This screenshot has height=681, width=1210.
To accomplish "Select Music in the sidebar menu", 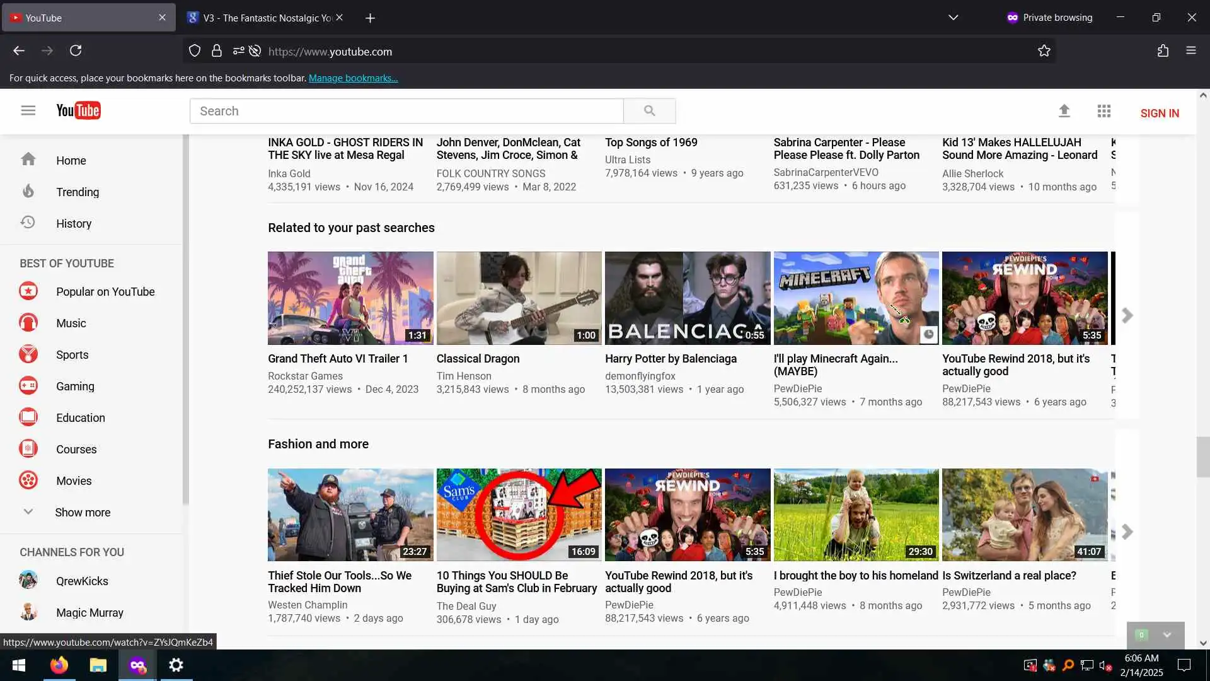I will 71,323.
